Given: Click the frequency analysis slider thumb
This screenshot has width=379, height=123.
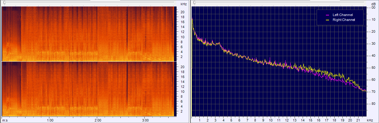Looking at the screenshot, I should click(194, 3).
